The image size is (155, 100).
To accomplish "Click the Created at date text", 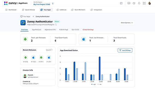I will point(31,84).
